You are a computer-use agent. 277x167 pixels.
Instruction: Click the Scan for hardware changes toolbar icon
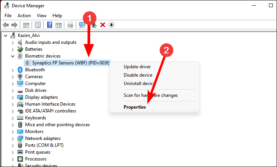point(82,25)
